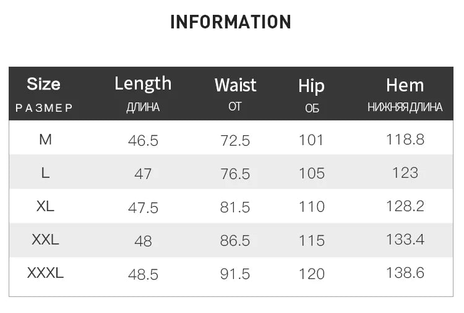This screenshot has height=313, width=464.
Task: Select the Size column header
Action: pyautogui.click(x=44, y=84)
